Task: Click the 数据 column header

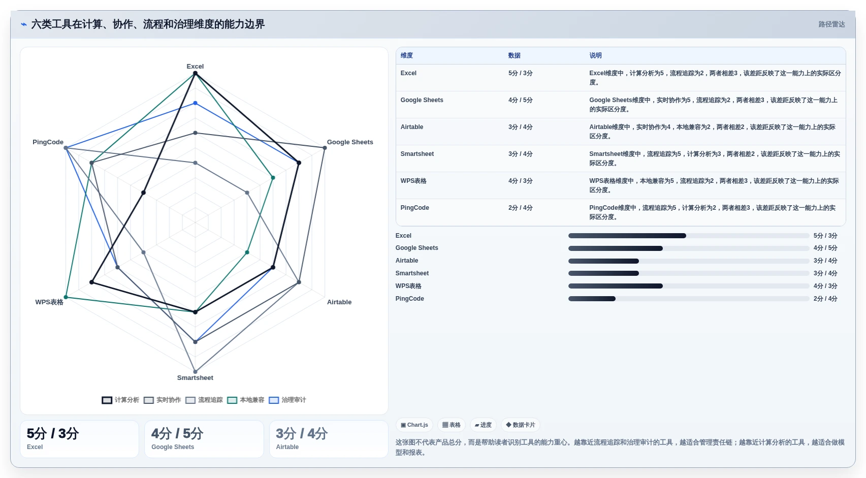Action: 515,55
